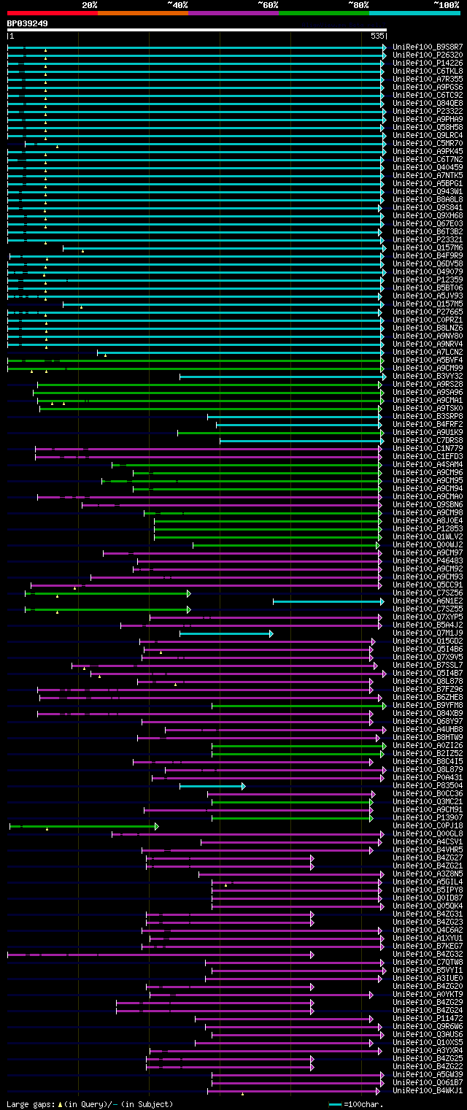This screenshot has height=1110, width=467.
Task: Select the UniRef100_A6N1E2 label
Action: (x=428, y=601)
